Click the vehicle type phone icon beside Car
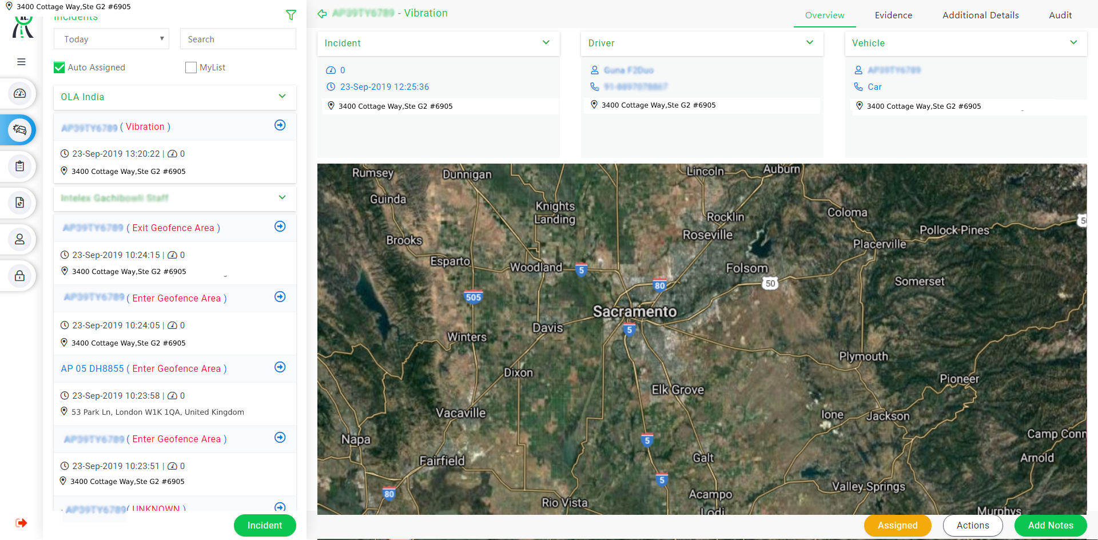 click(x=858, y=86)
